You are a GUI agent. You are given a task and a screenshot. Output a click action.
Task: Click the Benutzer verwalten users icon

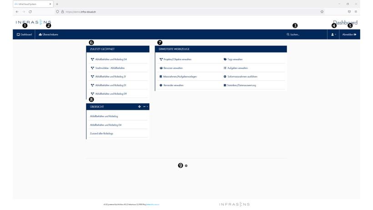(161, 68)
